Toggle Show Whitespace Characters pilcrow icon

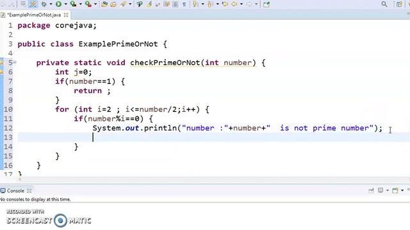pyautogui.click(x=184, y=4)
